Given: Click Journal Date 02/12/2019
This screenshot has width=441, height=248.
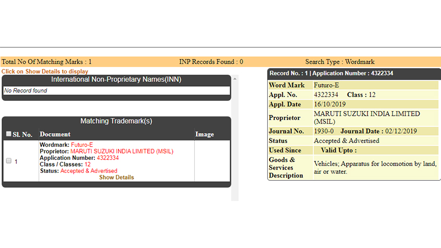Looking at the screenshot, I should point(378,131).
